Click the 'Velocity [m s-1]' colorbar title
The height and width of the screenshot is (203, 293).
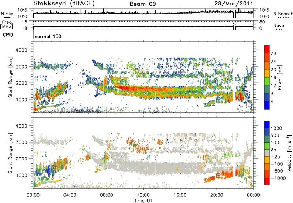289,153
